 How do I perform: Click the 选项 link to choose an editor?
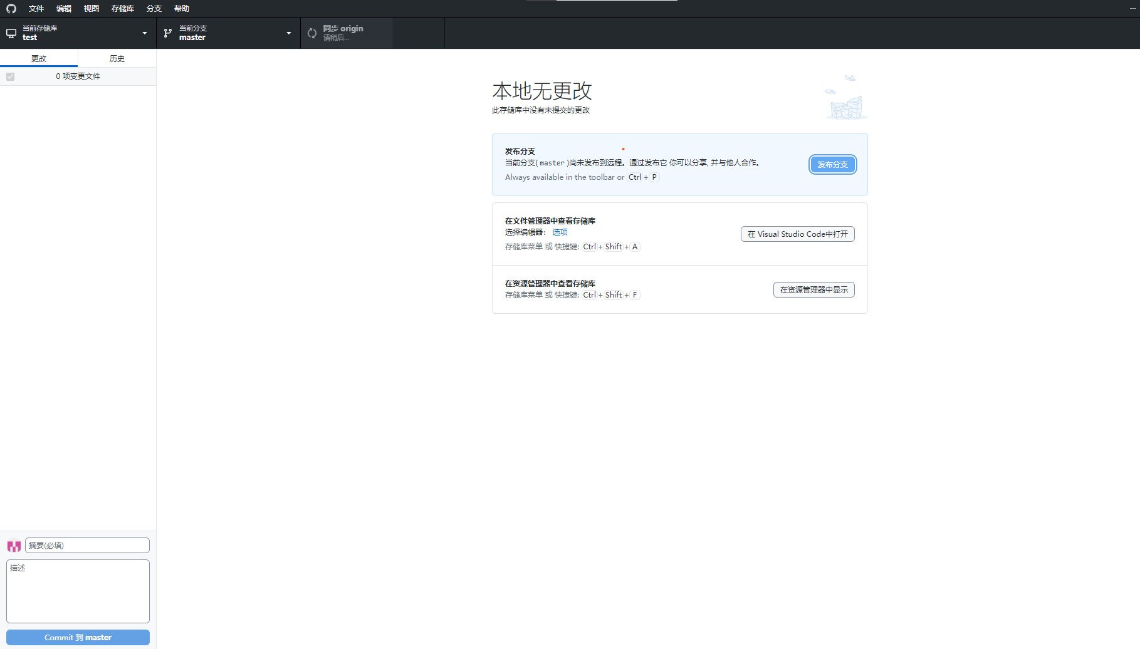point(560,232)
